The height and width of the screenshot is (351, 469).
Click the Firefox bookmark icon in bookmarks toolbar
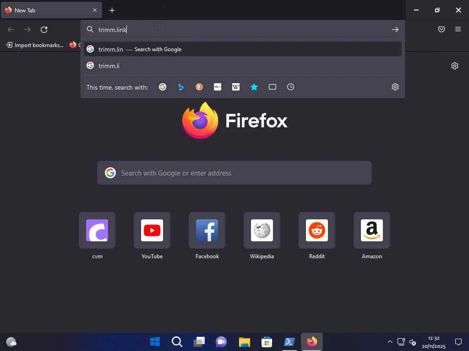pos(73,45)
